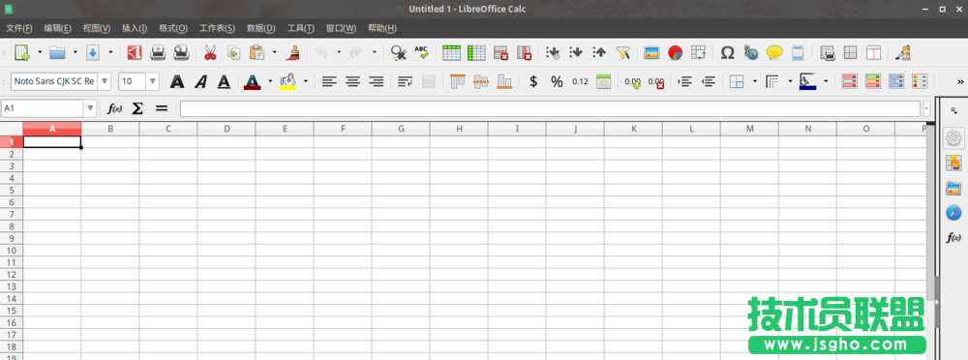Insert a chart via pie icon

[675, 52]
